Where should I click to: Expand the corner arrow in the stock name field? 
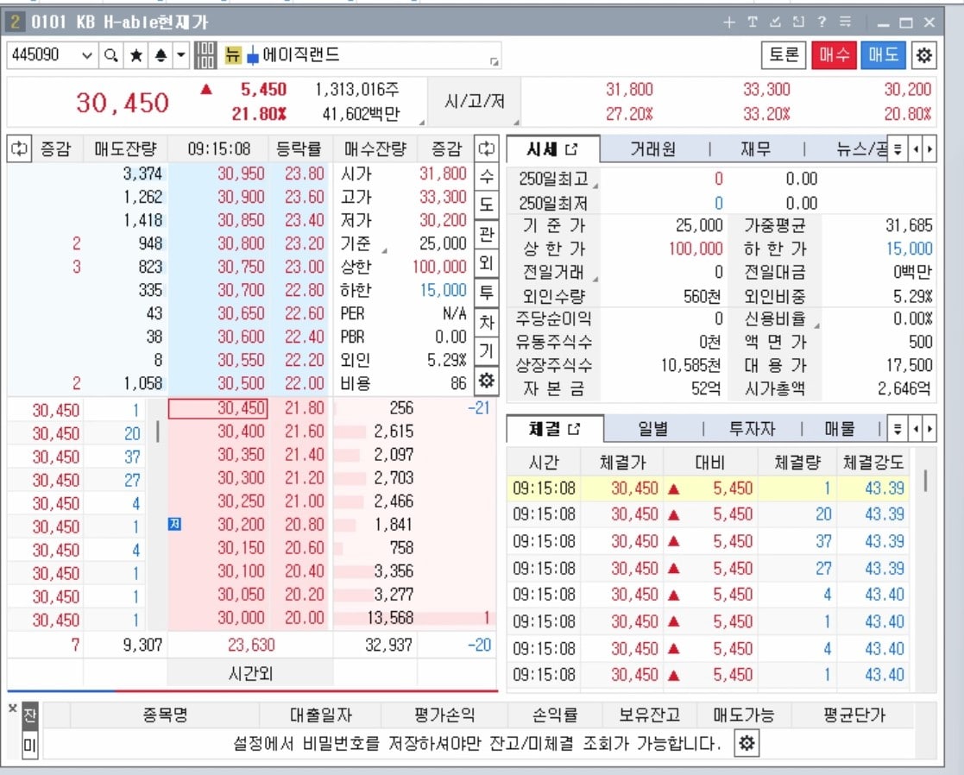pos(494,61)
